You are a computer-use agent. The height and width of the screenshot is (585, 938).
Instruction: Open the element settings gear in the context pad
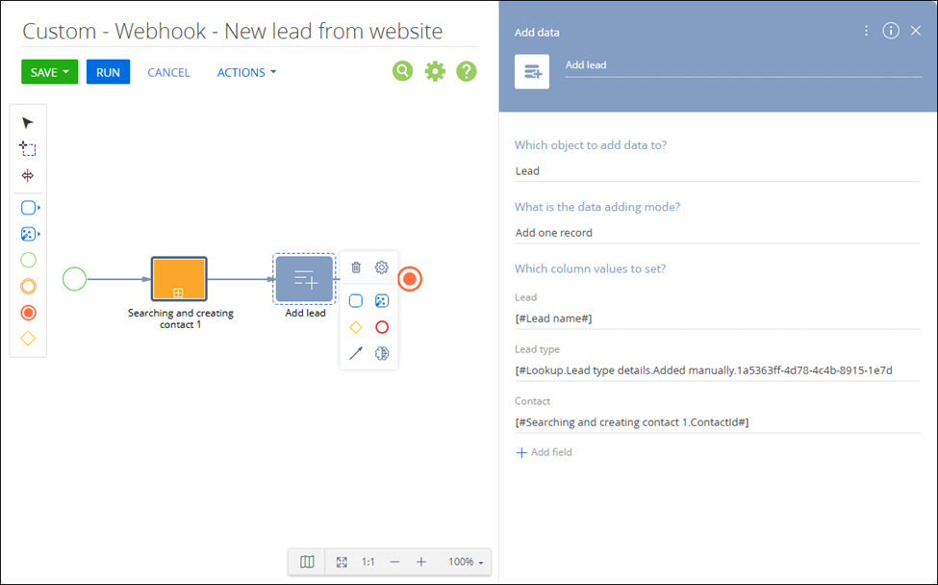(382, 268)
